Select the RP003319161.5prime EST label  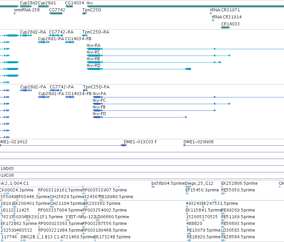coord(60,190)
